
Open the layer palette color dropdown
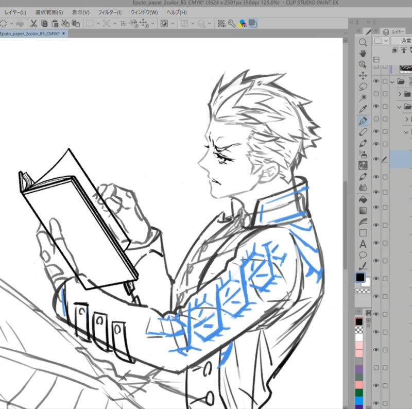[x=381, y=41]
